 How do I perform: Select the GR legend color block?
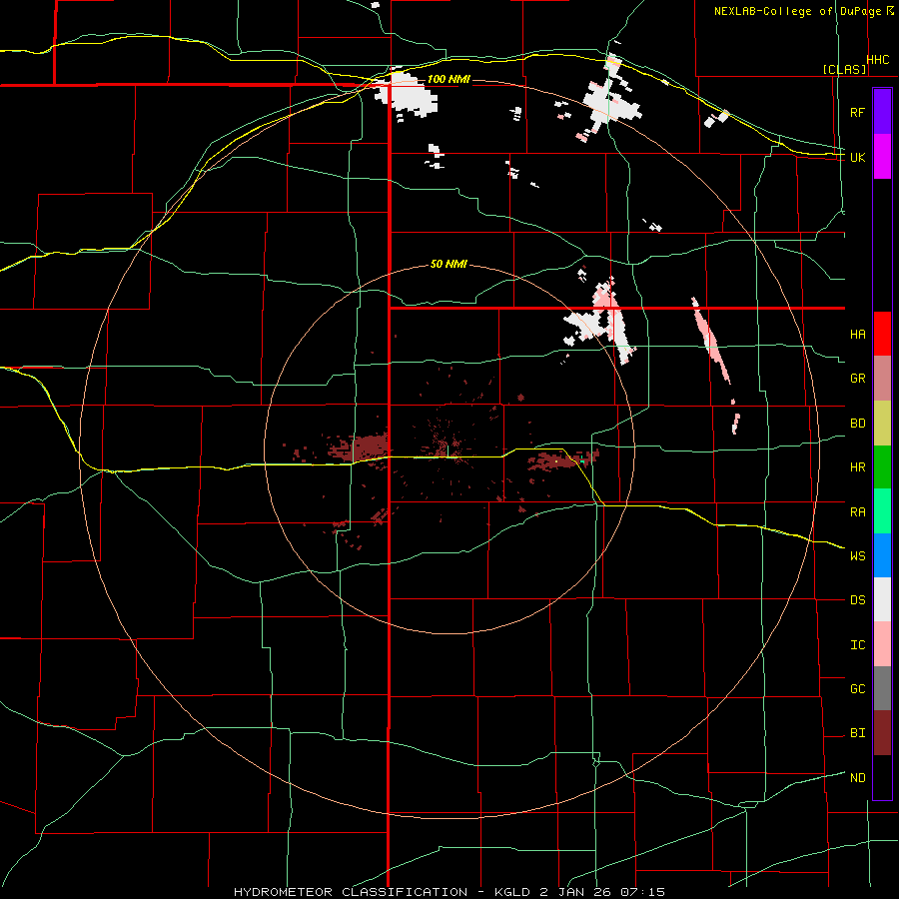coord(882,379)
